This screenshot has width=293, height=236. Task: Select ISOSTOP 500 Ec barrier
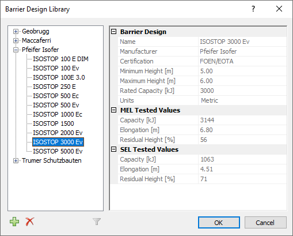[56, 96]
